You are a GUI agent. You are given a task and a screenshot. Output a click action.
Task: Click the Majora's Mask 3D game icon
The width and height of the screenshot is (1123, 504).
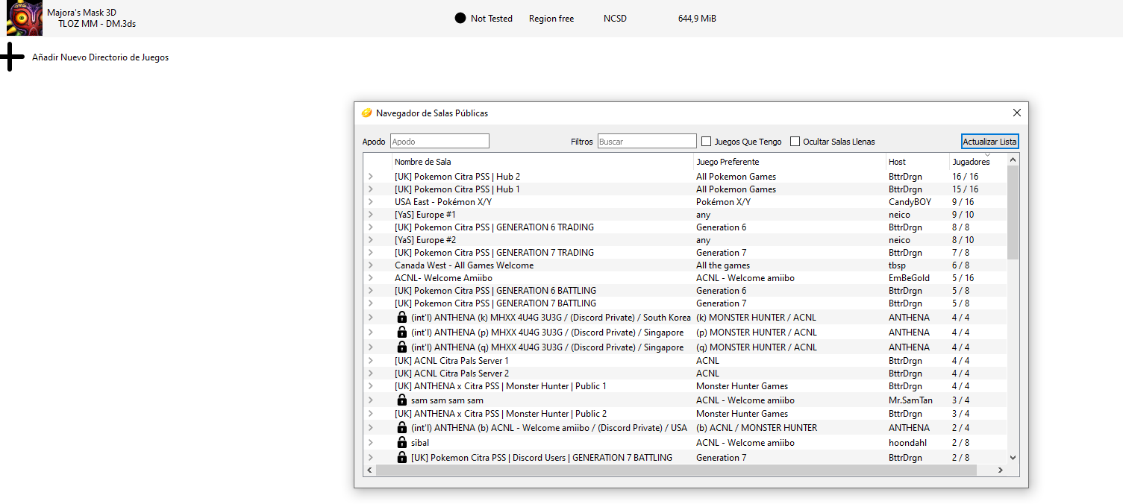(24, 19)
